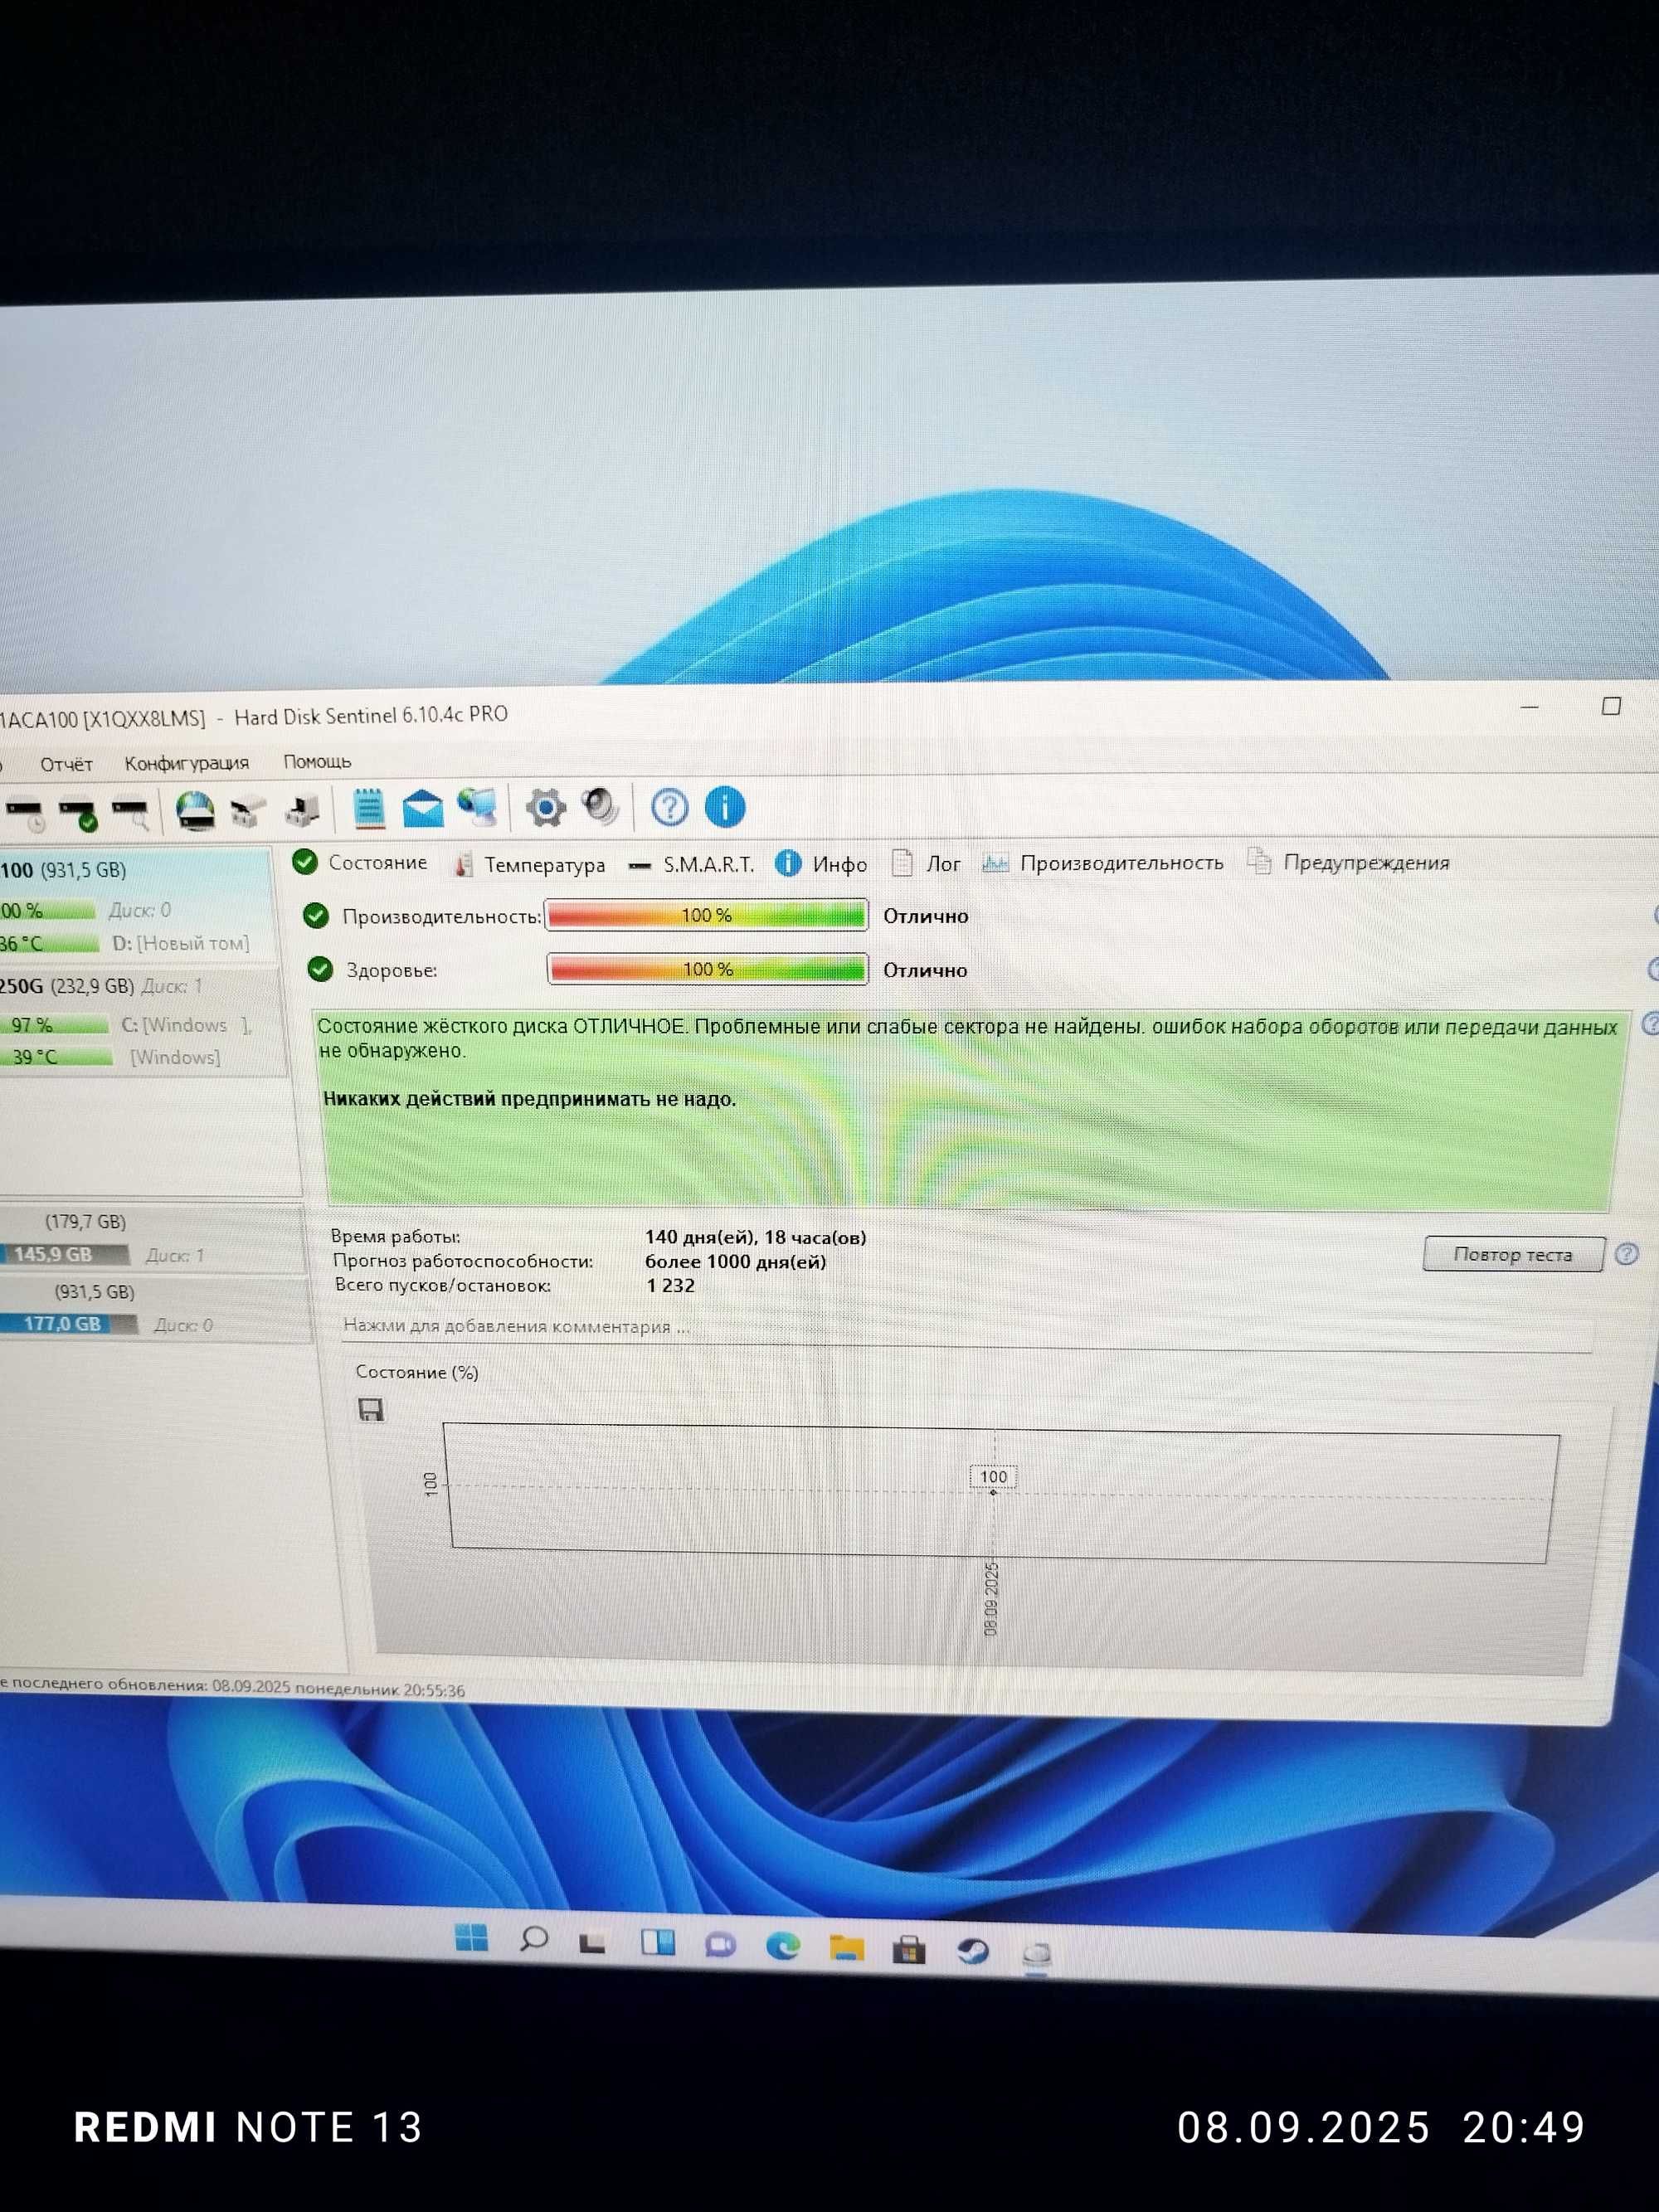Click the 'Отлично' text beside Здоровье
Viewport: 1659px width, 2212px height.
[925, 970]
